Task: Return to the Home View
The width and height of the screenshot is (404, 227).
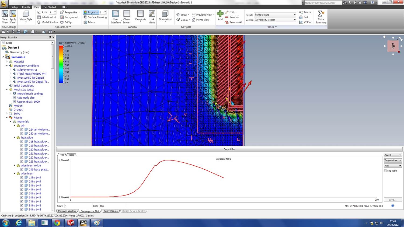Action: [x=201, y=20]
